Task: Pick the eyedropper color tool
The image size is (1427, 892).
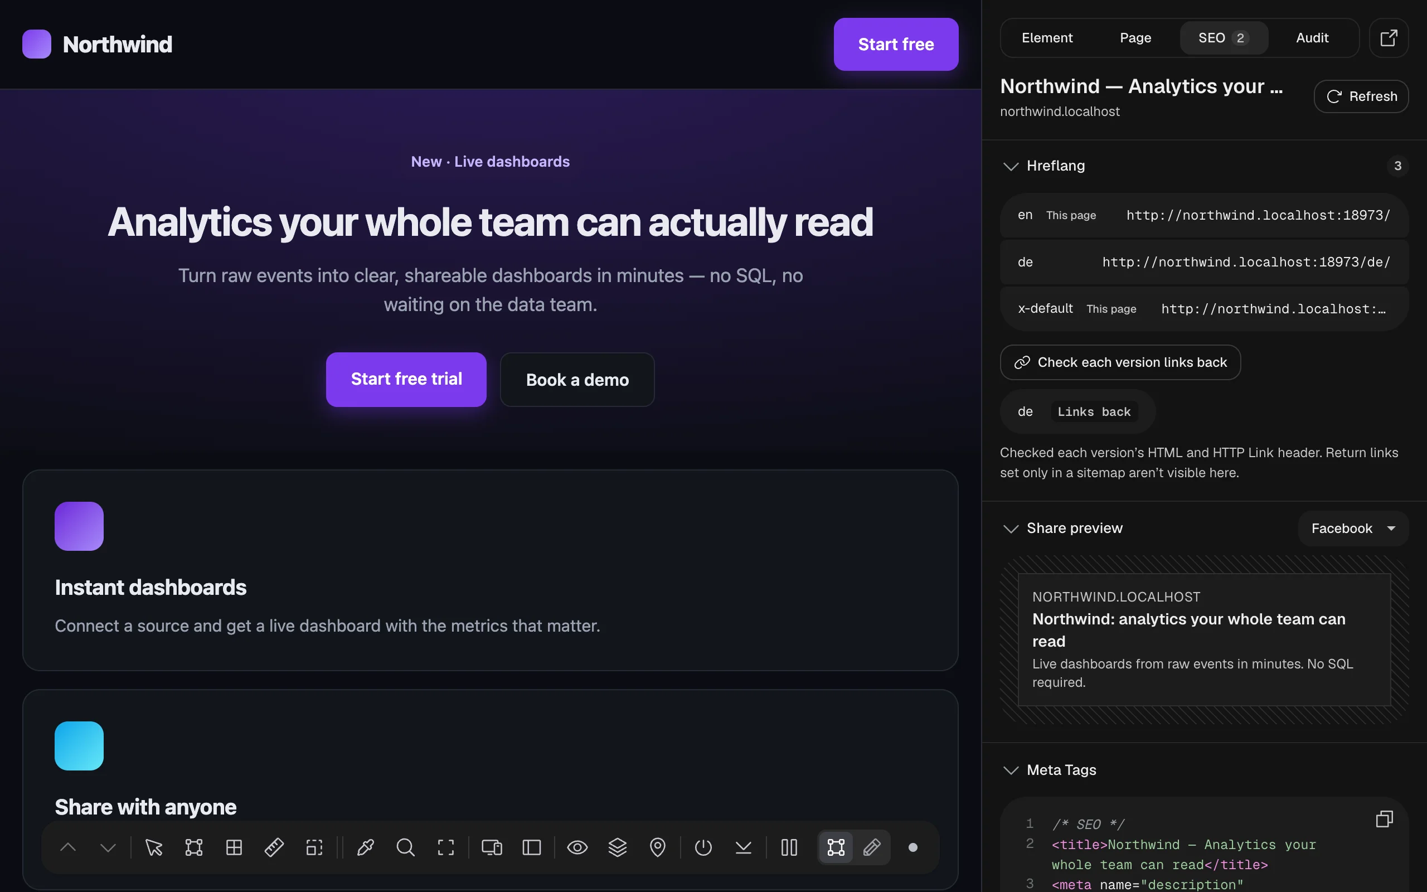Action: 366,848
